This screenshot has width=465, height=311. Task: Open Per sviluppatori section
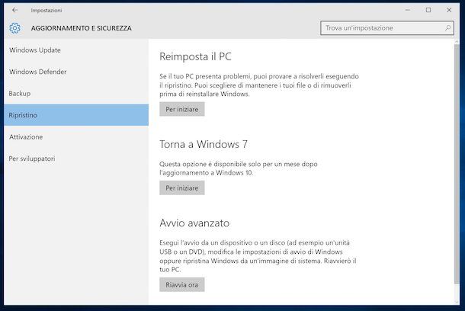(x=76, y=159)
